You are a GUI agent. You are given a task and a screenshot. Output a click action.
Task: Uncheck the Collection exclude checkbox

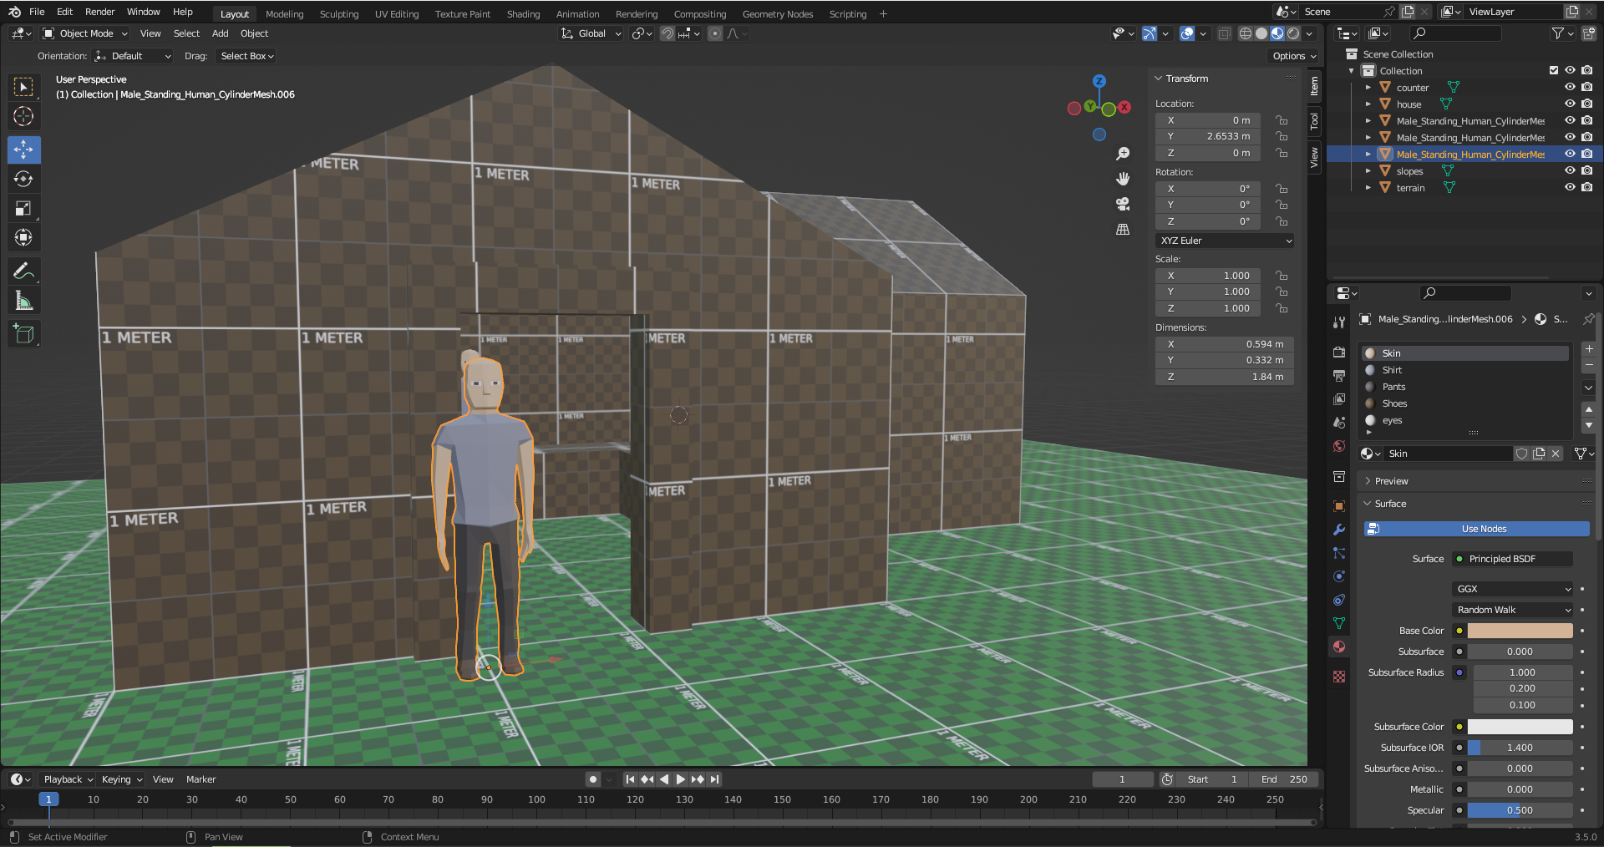[x=1554, y=70]
